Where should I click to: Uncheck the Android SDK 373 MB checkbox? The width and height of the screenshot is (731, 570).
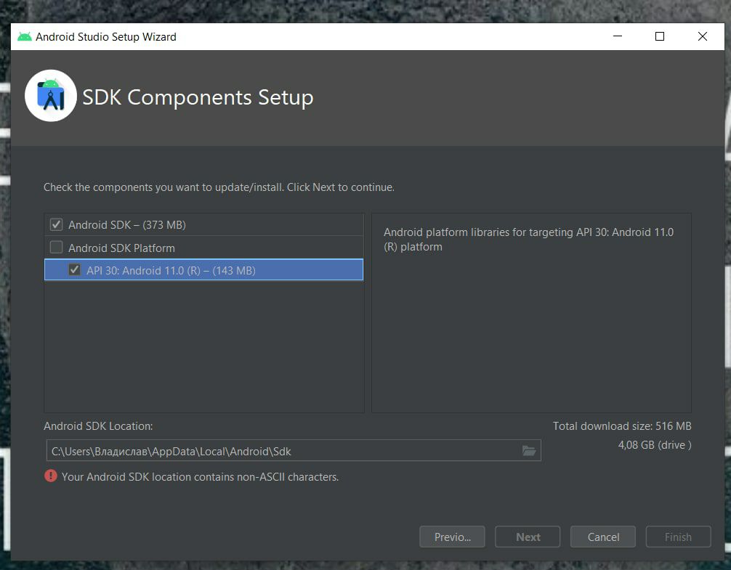coord(57,224)
